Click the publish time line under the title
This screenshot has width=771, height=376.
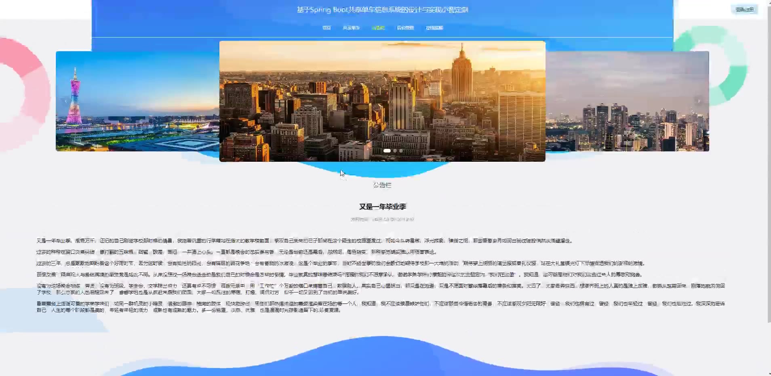(x=382, y=219)
